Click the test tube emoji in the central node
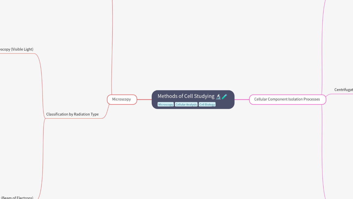The height and width of the screenshot is (199, 353). coord(224,96)
